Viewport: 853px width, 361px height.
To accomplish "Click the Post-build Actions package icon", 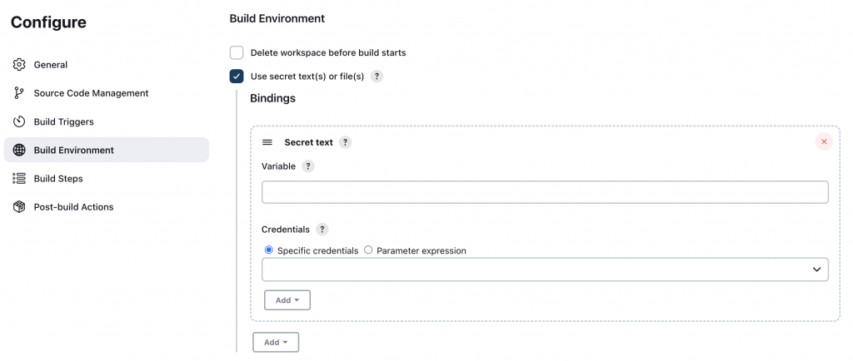I will [x=19, y=206].
